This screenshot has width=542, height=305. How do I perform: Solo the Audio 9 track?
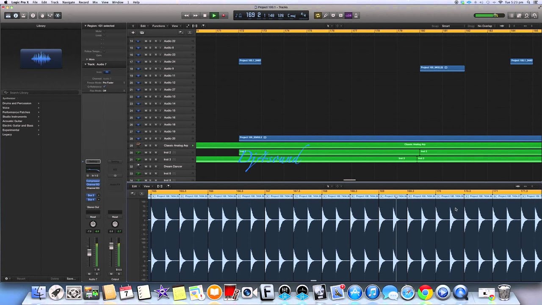tap(150, 69)
